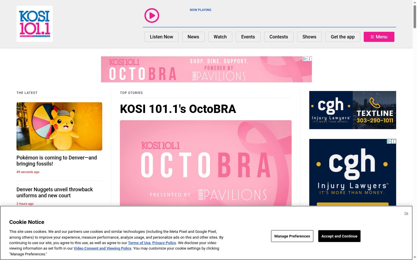Open the KOSI 101.1 logo homepage

tap(34, 24)
